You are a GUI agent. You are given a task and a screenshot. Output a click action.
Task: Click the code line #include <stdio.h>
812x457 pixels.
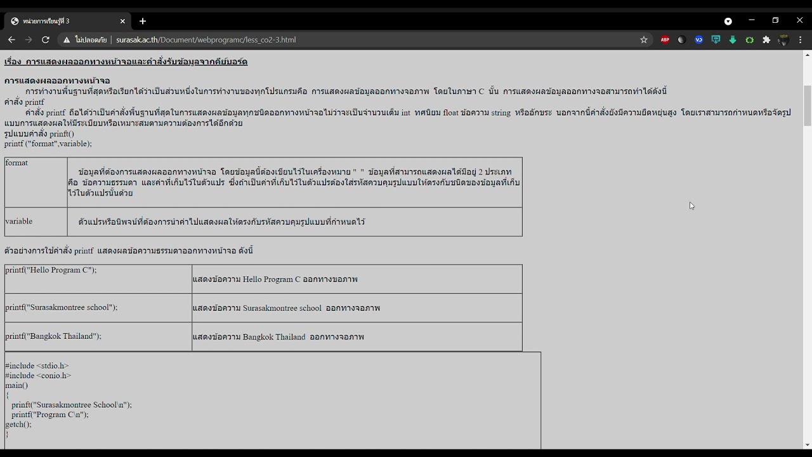pyautogui.click(x=37, y=366)
